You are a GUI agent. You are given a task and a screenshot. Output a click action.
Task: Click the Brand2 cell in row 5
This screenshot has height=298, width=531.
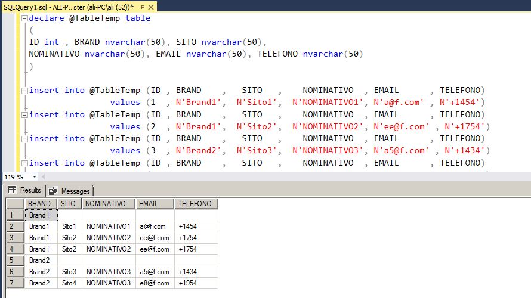(x=41, y=260)
